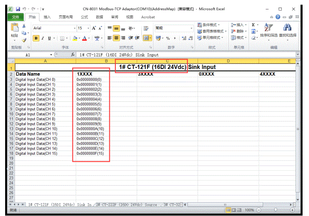Open Format cells (格式) dropdown
This screenshot has width=309, height=216.
click(239, 37)
